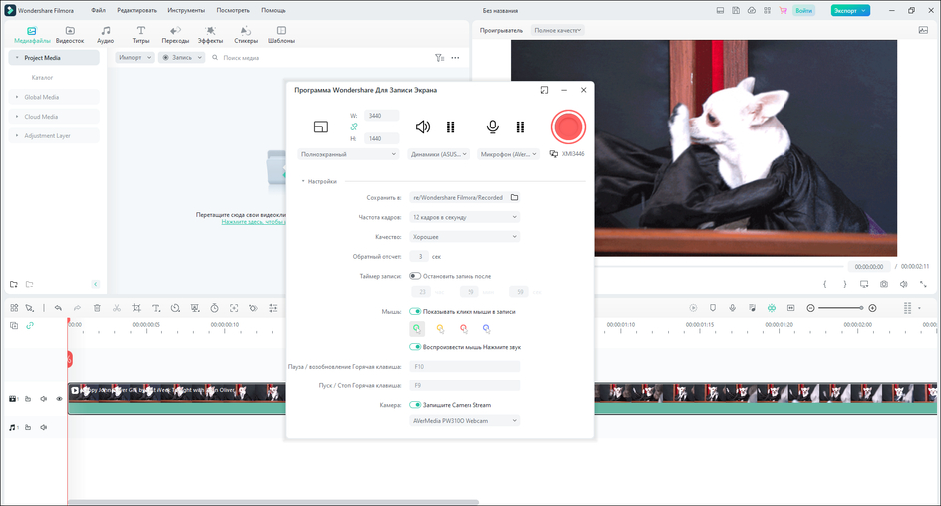Viewport: 941px width, 506px height.
Task: Turn off 'Запишите Camera Stream' toggle
Action: (415, 405)
